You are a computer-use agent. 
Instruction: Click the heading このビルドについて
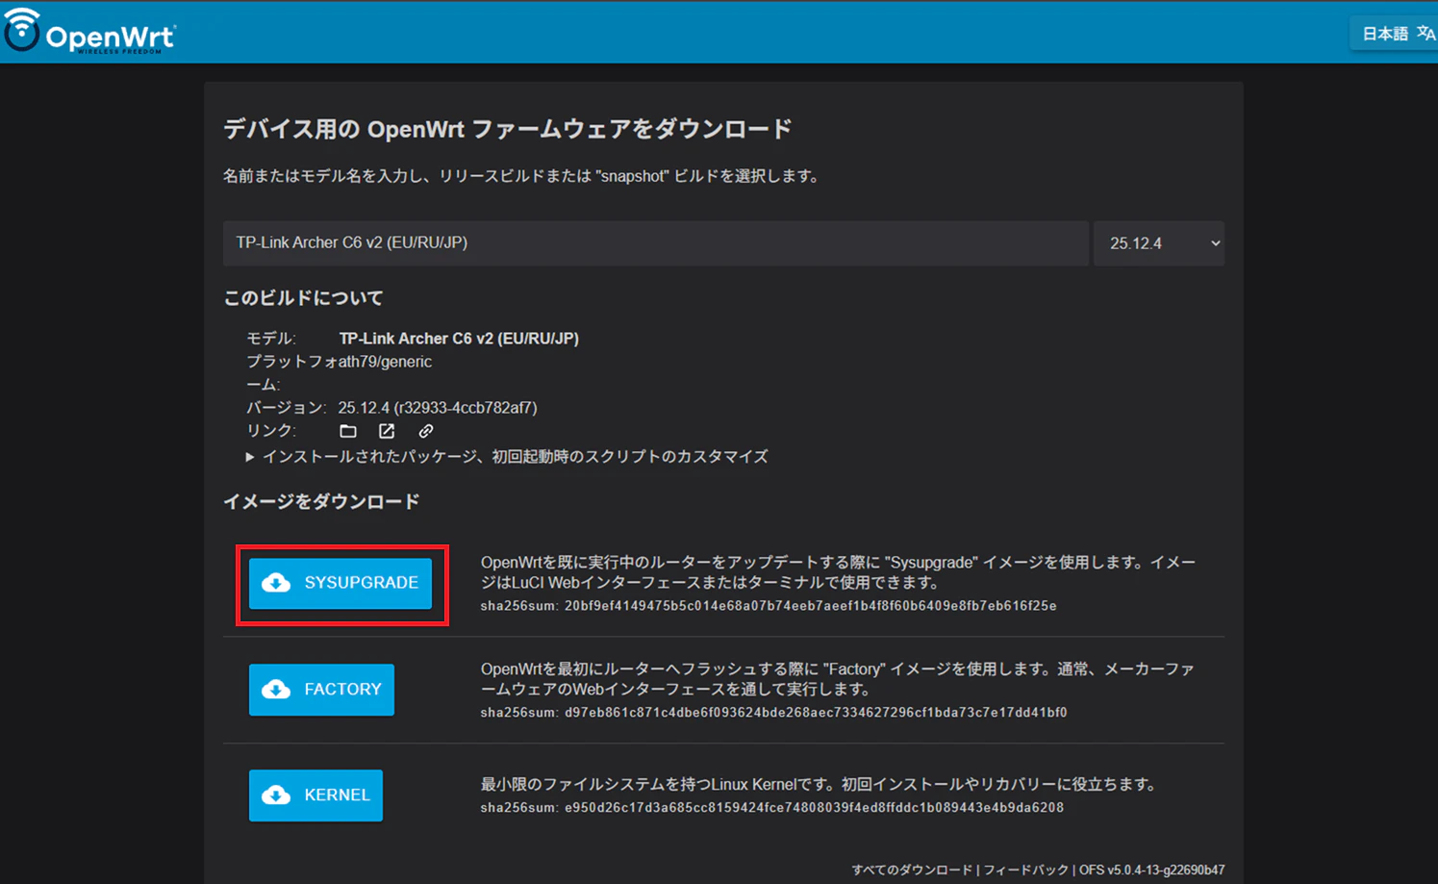tap(303, 298)
